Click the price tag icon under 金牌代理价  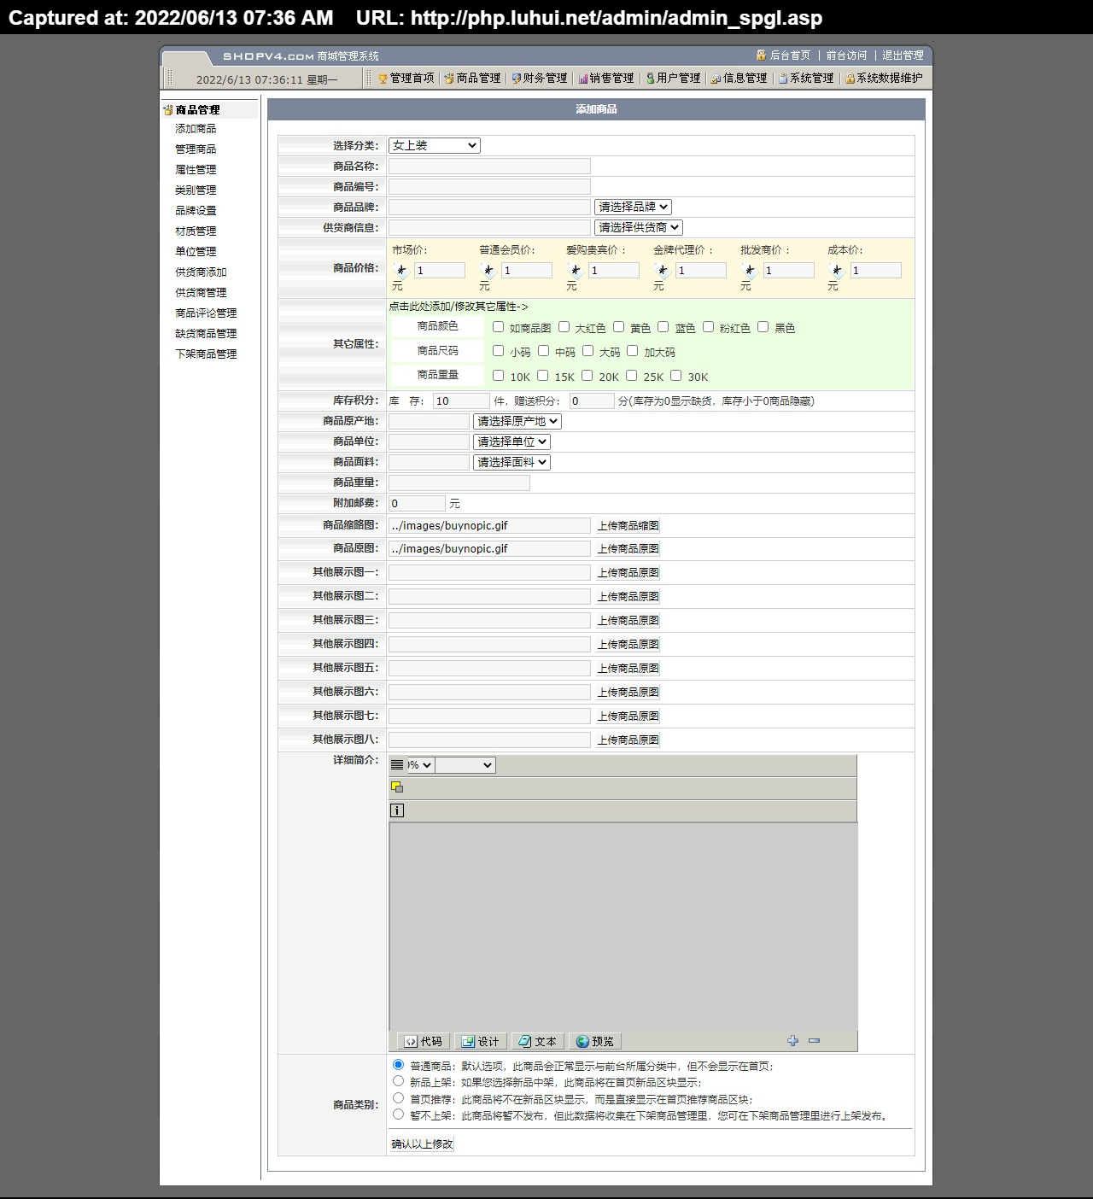pyautogui.click(x=663, y=271)
